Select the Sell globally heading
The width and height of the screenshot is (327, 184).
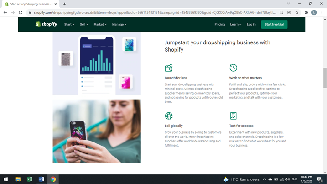click(x=173, y=126)
